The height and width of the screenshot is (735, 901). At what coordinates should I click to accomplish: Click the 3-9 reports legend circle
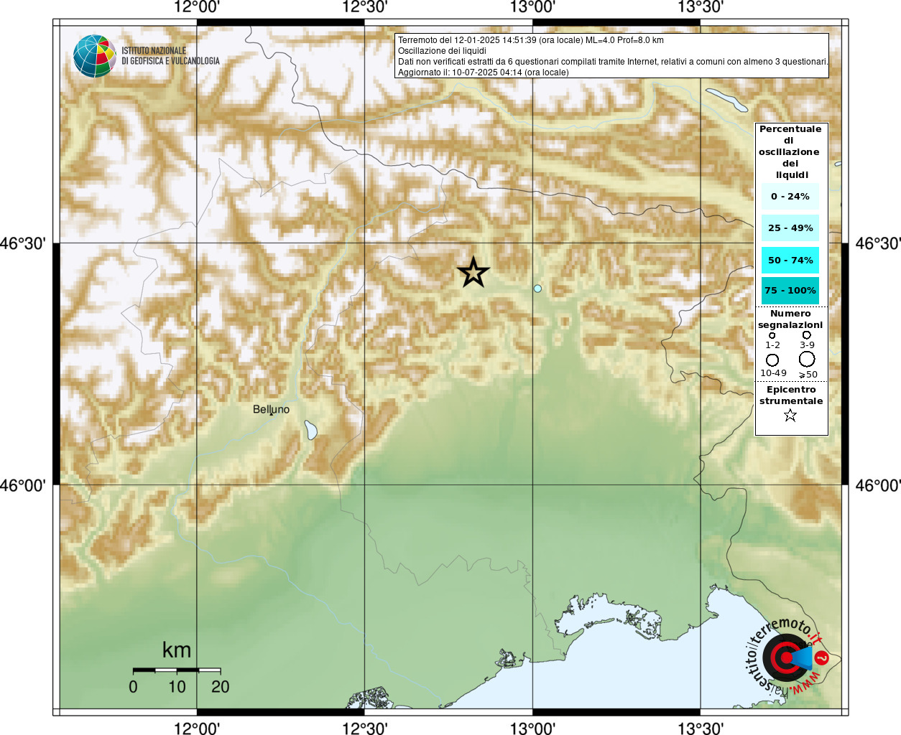(x=807, y=335)
